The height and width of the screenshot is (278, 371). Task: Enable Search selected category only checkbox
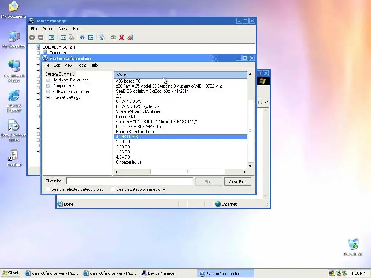click(x=48, y=189)
